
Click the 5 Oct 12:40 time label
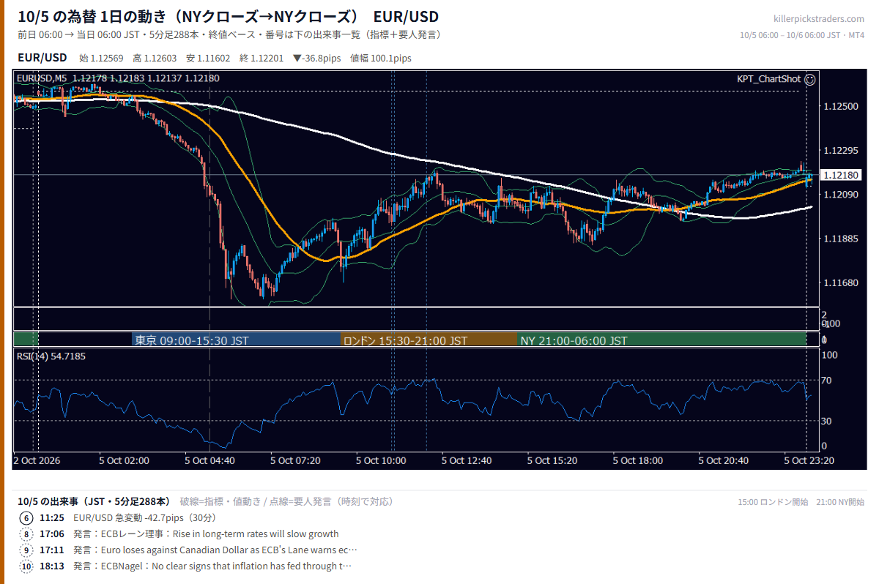coord(467,460)
